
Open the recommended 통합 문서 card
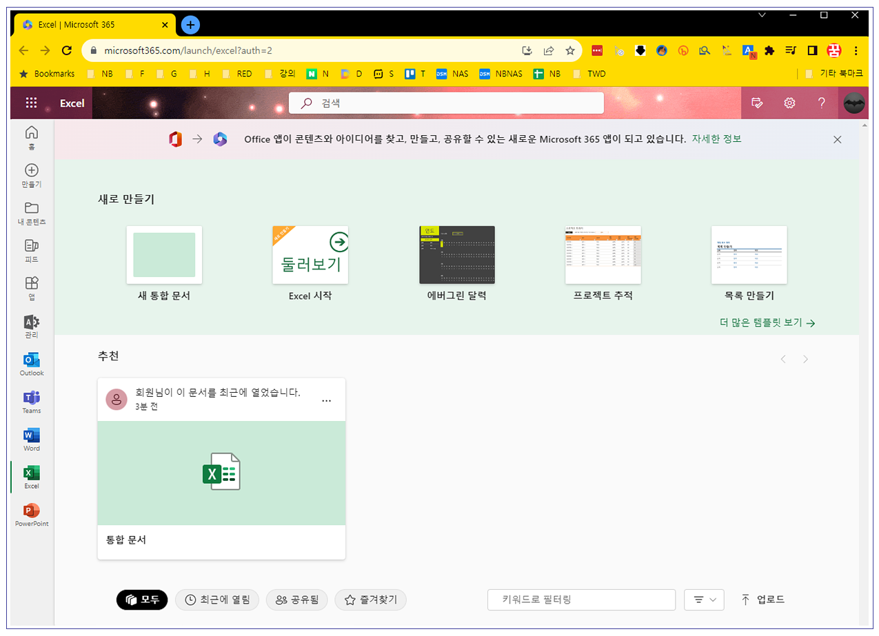[221, 469]
